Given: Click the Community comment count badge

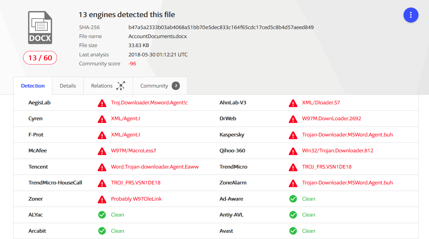Looking at the screenshot, I should [176, 86].
